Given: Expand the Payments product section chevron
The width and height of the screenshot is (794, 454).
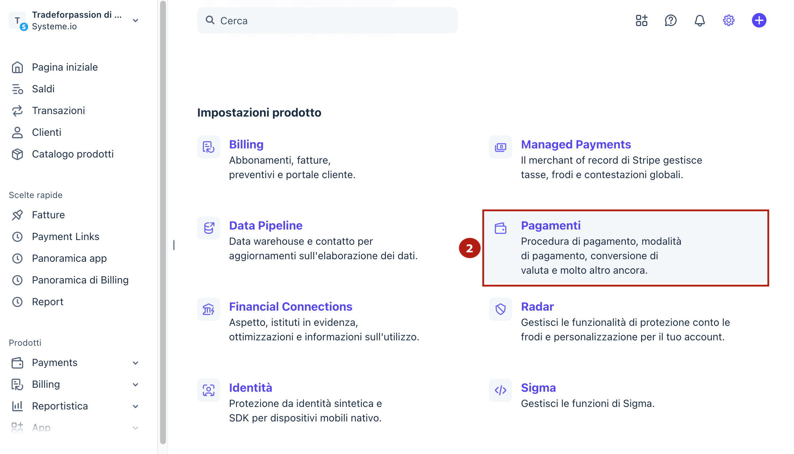Looking at the screenshot, I should pos(135,363).
